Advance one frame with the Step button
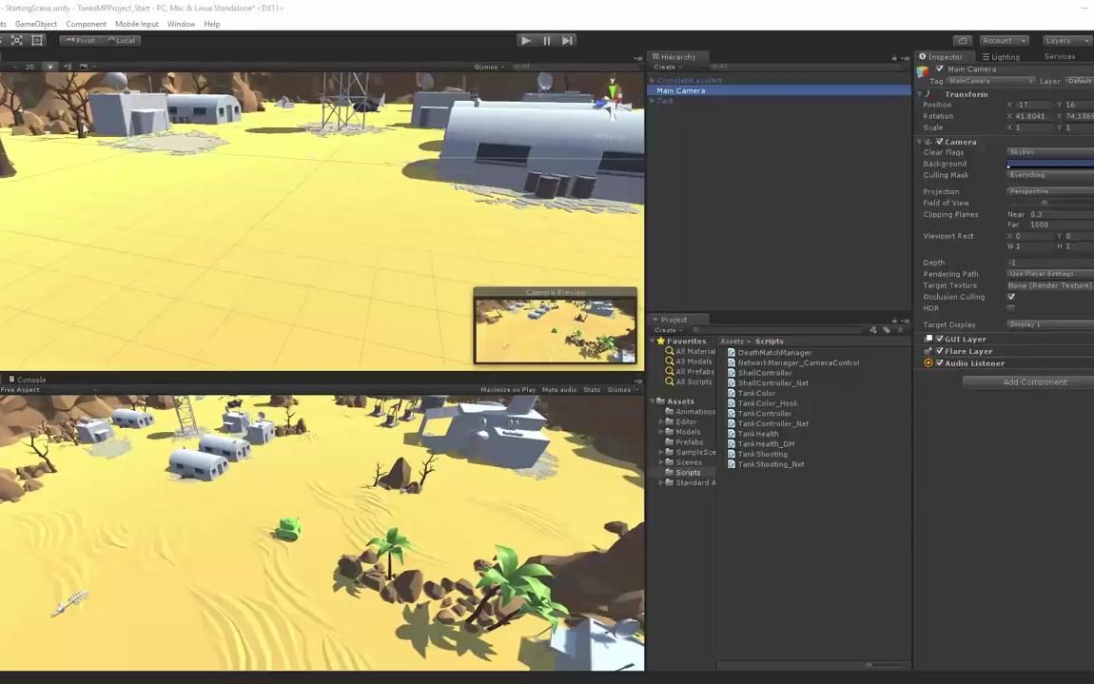This screenshot has width=1094, height=684. (x=568, y=41)
